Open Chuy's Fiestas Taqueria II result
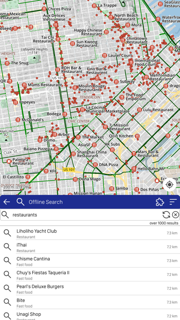 tap(90, 275)
